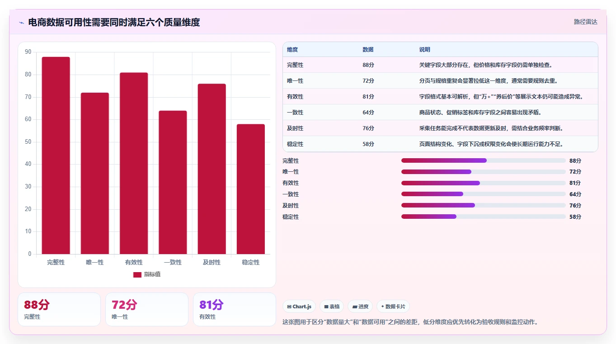Image resolution: width=616 pixels, height=344 pixels.
Task: Click the 一致性 x-axis label
Action: pyautogui.click(x=173, y=262)
